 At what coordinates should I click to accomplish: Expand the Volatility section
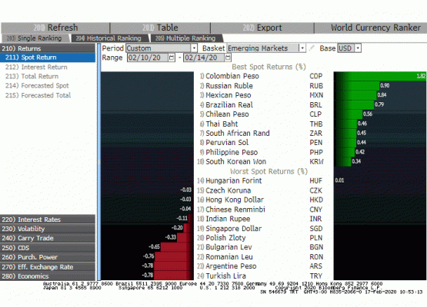(x=48, y=229)
